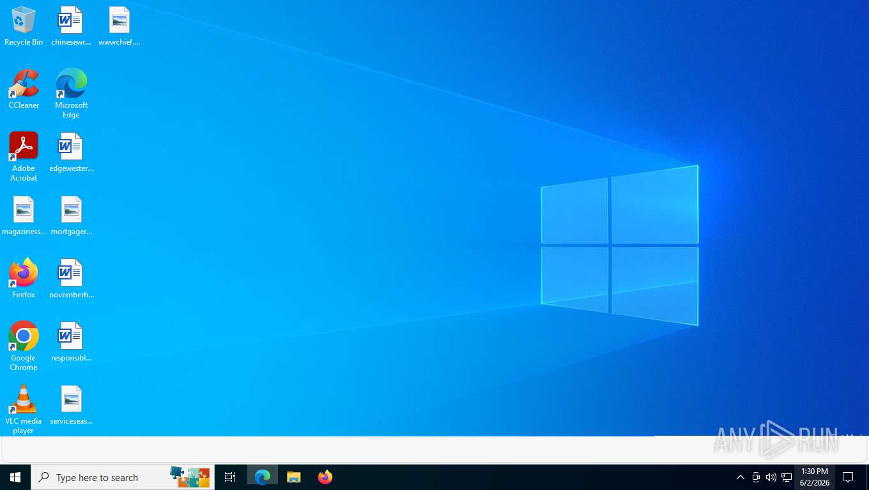Select the wwwchief image file icon

pos(119,26)
